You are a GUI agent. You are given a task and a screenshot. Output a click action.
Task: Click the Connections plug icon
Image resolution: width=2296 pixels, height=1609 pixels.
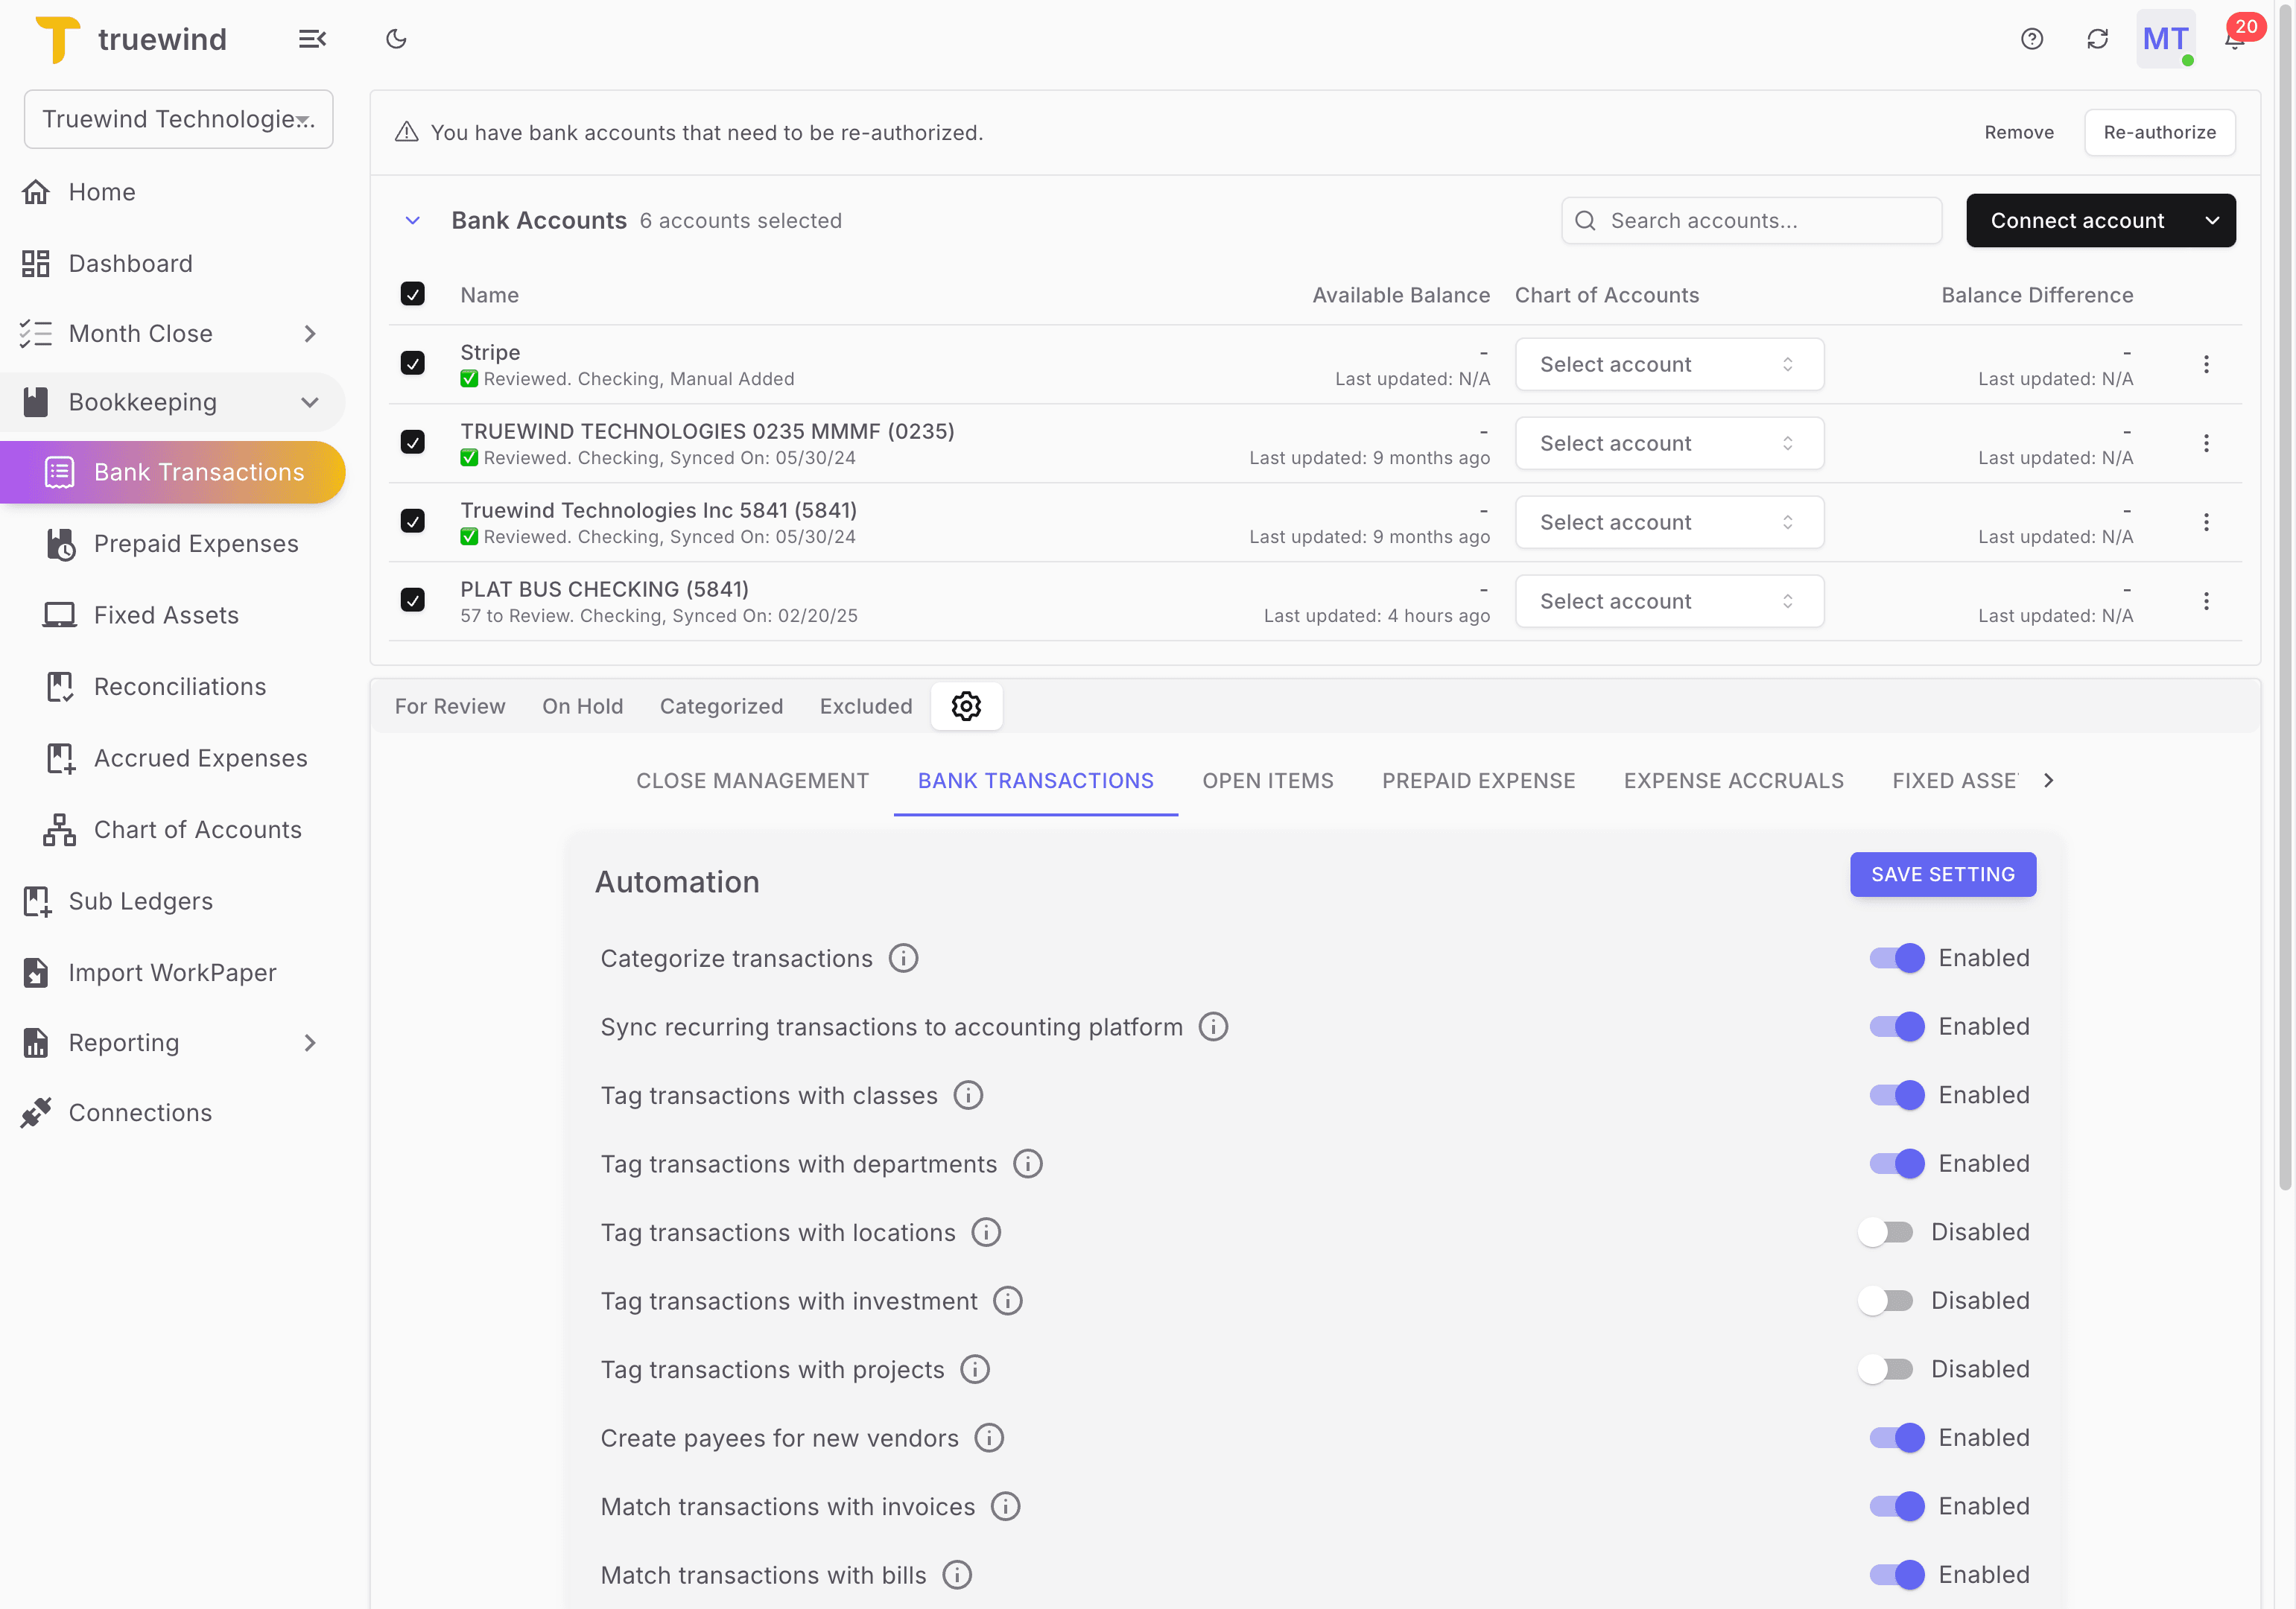click(37, 1112)
